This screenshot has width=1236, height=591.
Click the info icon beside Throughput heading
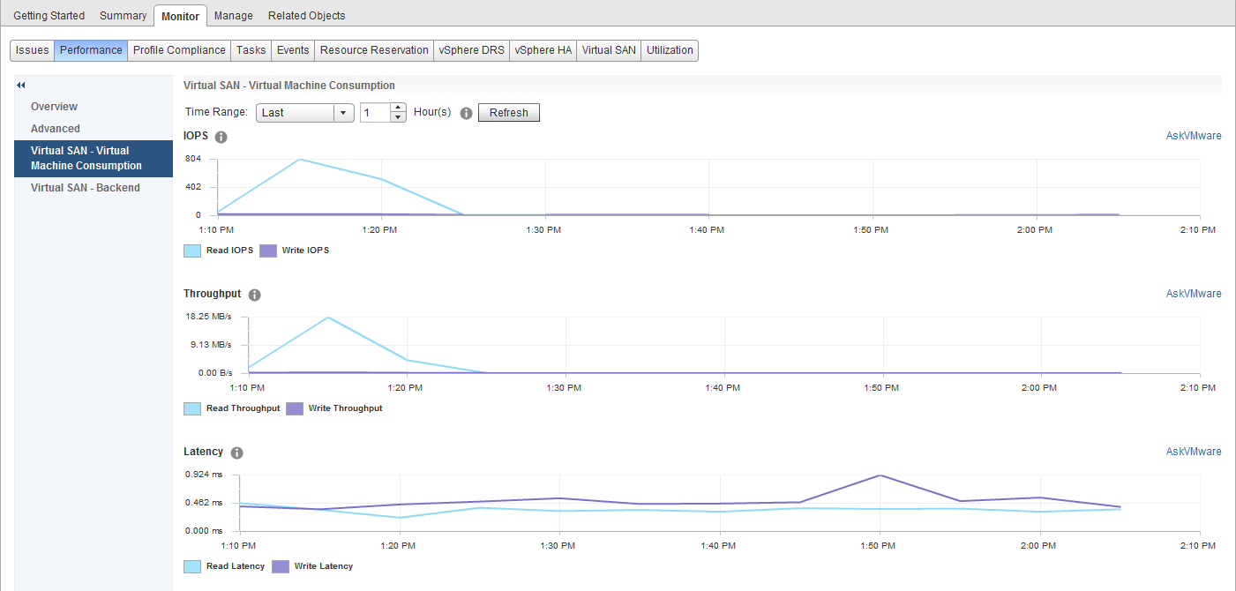tap(255, 295)
